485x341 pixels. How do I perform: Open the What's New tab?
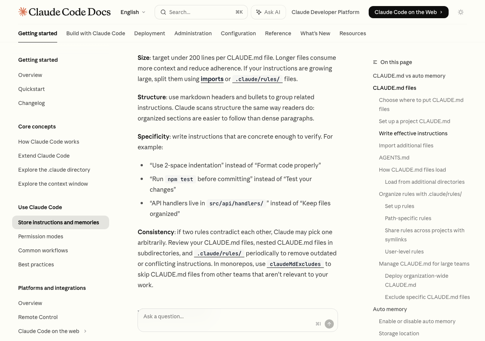pos(315,33)
